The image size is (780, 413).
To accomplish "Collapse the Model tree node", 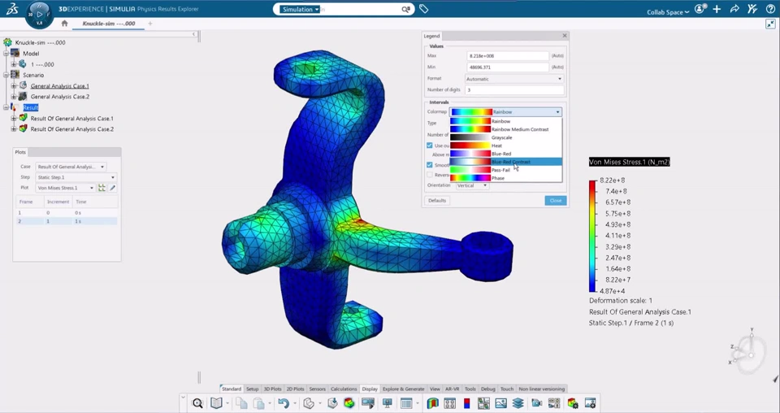I will [6, 53].
